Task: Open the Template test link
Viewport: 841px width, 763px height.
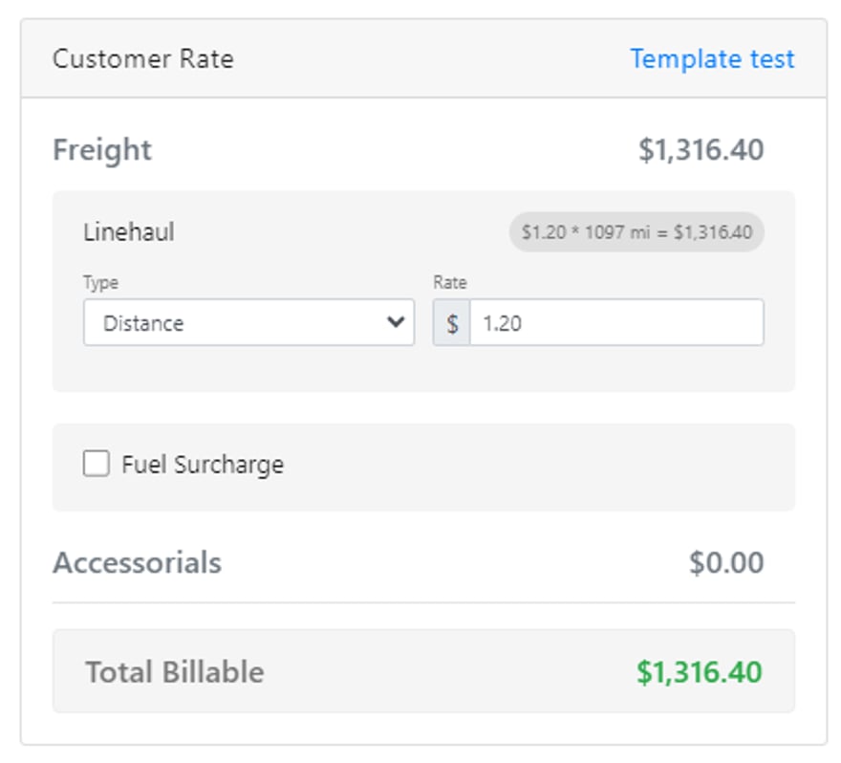Action: click(x=712, y=58)
